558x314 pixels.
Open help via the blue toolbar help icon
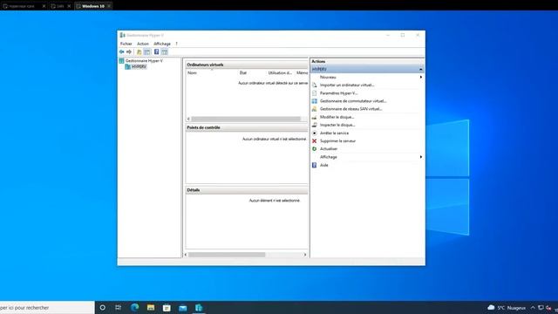click(156, 52)
